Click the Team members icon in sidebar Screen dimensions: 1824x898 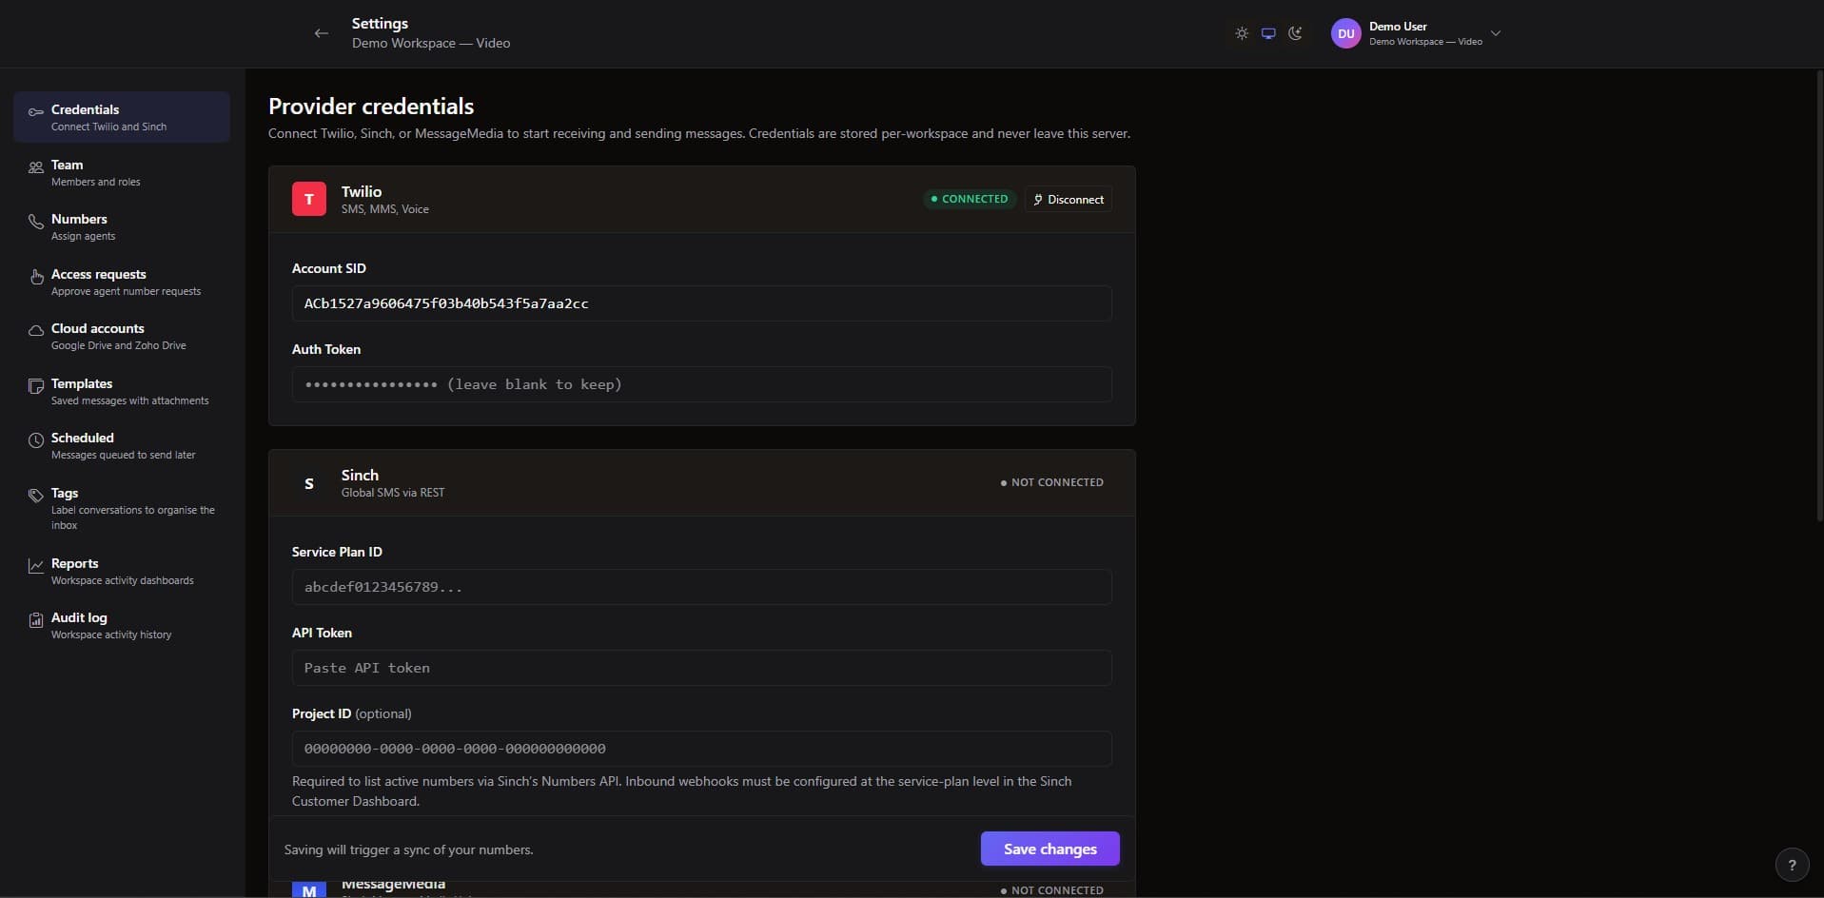point(35,167)
